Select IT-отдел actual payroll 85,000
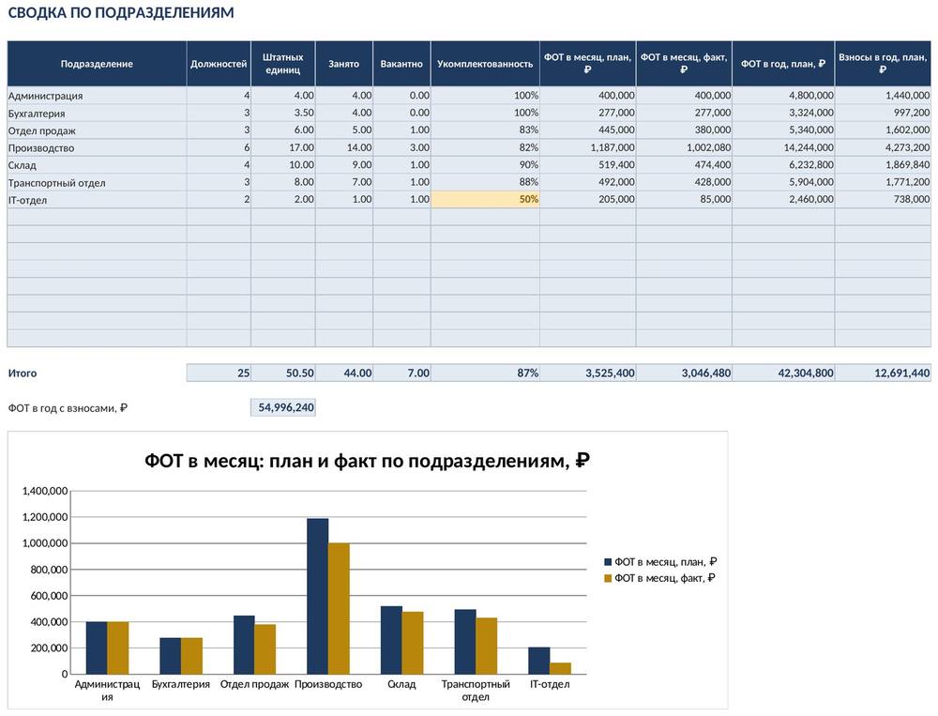 684,199
